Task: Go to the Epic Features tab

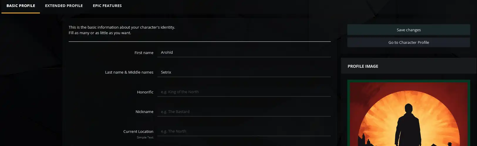Action: point(107,6)
